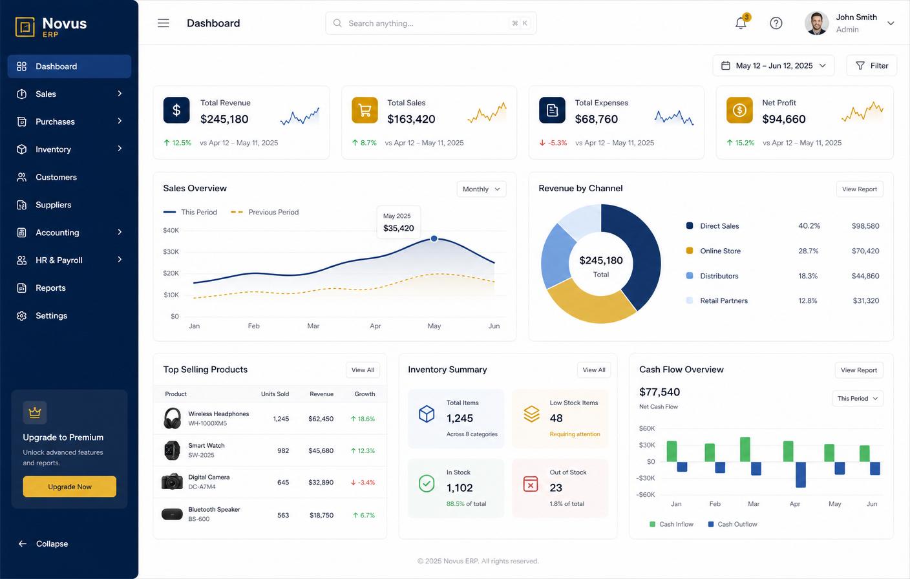Click the Total Revenue dollar icon

point(176,110)
